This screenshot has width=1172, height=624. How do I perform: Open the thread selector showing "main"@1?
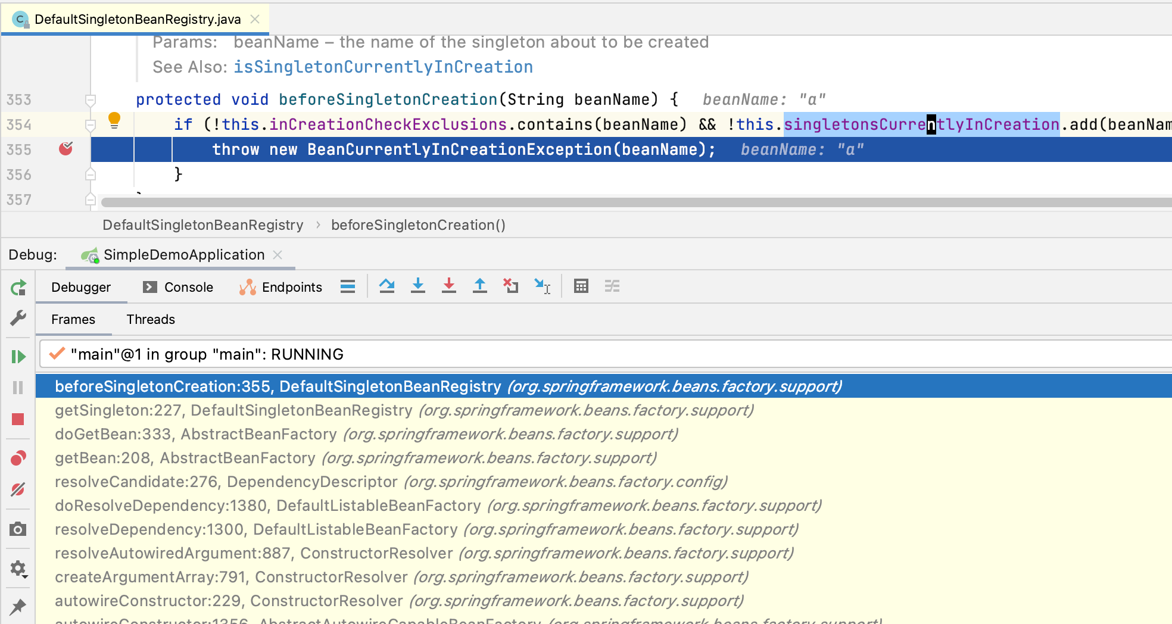(x=606, y=354)
